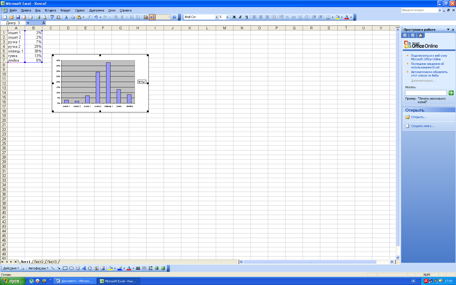Click the Создать книгу... link
Viewport: 456px width, 285px height.
[x=423, y=126]
